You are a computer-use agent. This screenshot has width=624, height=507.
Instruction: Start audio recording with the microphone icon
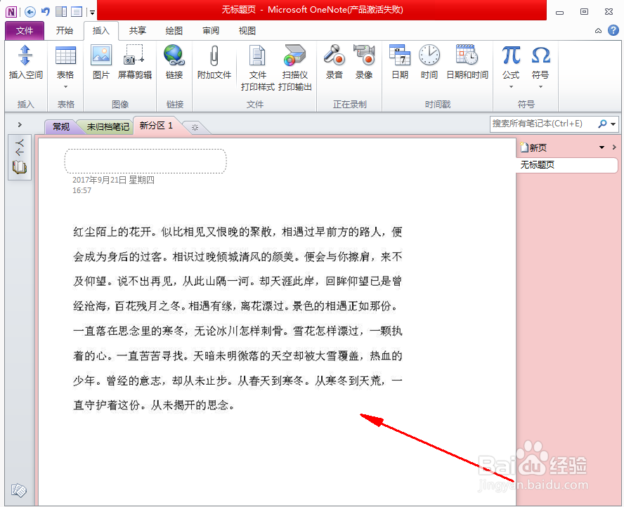click(x=334, y=55)
